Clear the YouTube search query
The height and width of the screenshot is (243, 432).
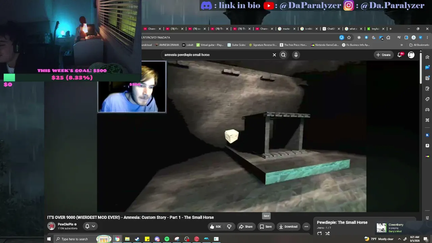coord(274,55)
